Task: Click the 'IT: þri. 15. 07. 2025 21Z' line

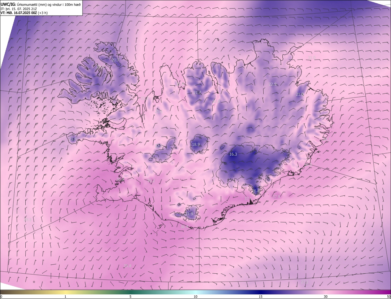Action: coord(19,9)
